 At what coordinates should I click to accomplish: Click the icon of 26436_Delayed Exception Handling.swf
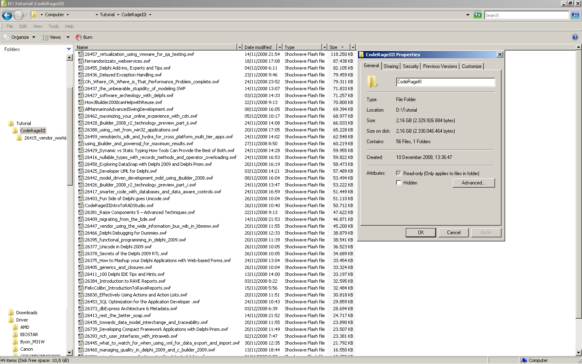point(81,75)
